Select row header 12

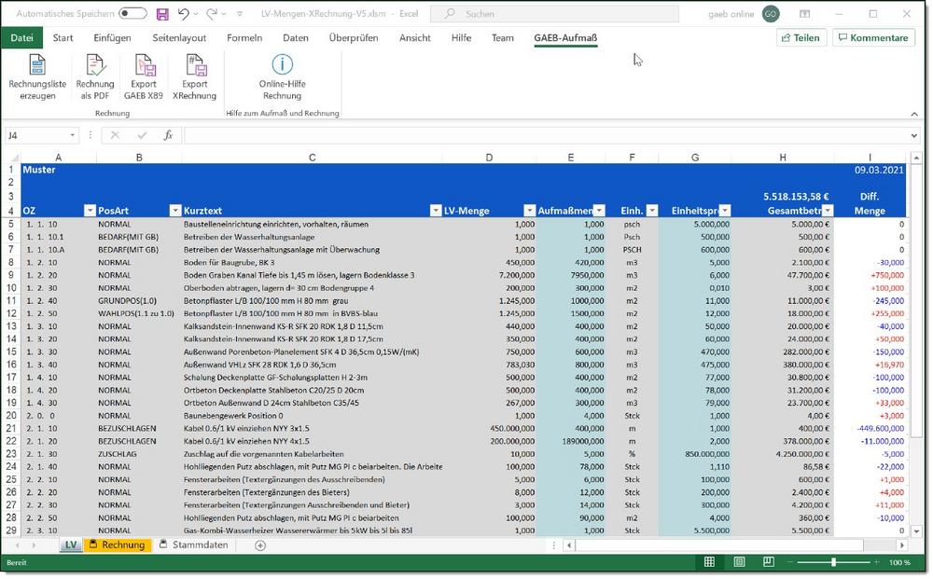coord(11,313)
